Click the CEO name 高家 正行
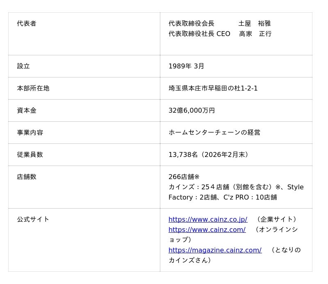Image resolution: width=328 pixels, height=284 pixels. click(255, 34)
